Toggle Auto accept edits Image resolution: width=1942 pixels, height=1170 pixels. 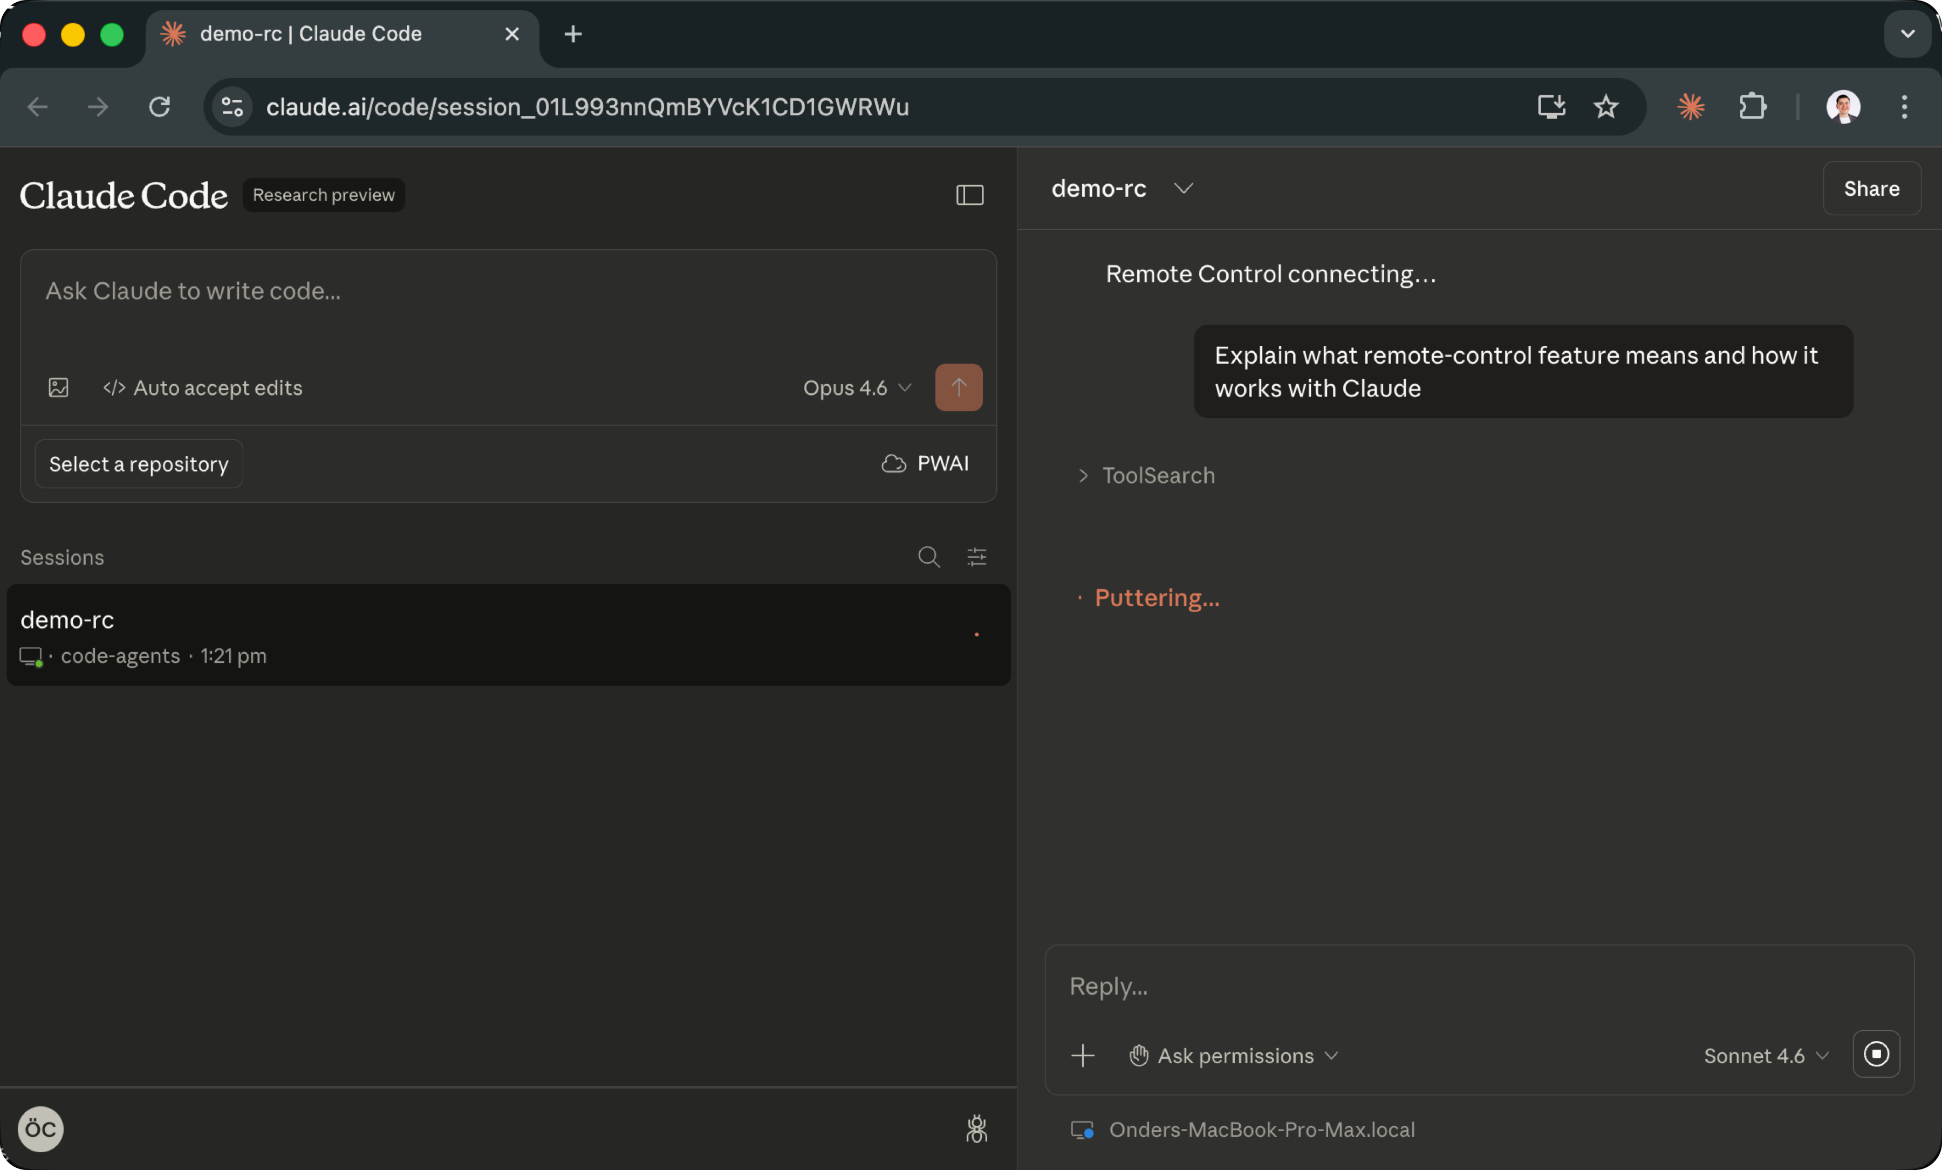(x=202, y=388)
